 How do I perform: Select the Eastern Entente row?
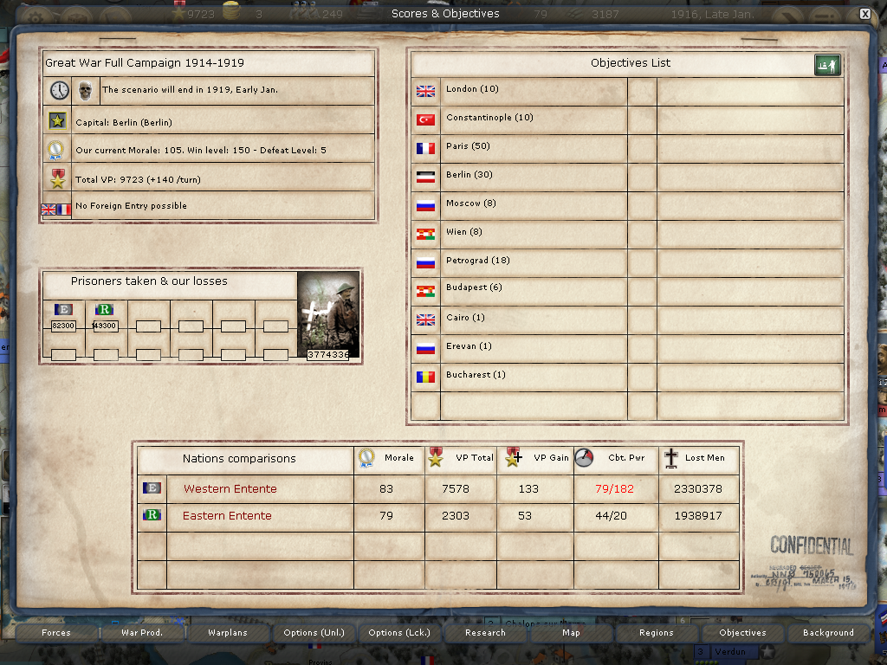pos(227,516)
